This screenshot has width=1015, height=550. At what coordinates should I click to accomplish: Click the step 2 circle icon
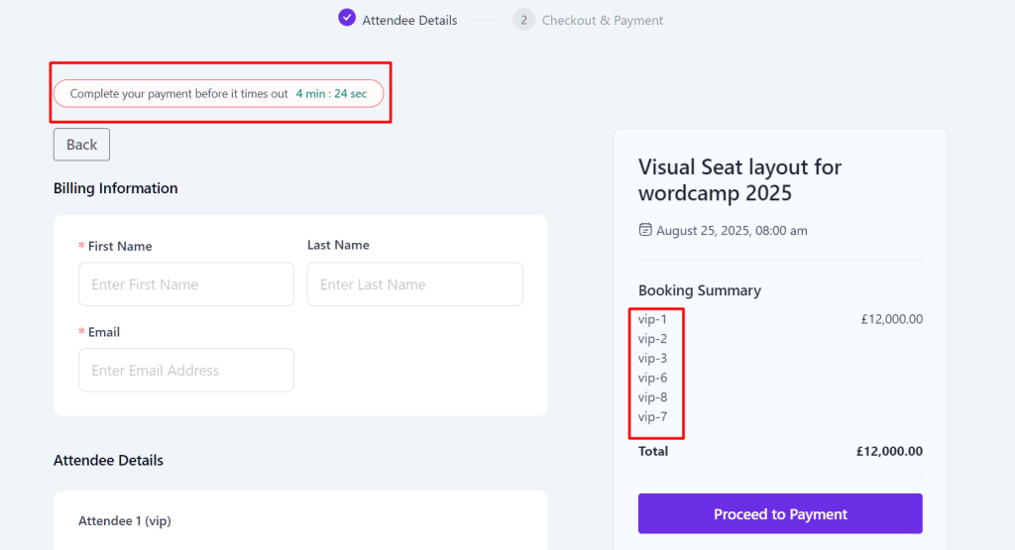click(x=523, y=20)
